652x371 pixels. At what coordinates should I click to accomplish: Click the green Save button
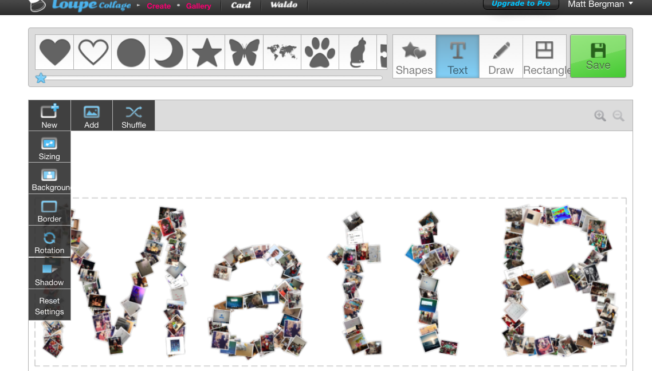tap(598, 57)
